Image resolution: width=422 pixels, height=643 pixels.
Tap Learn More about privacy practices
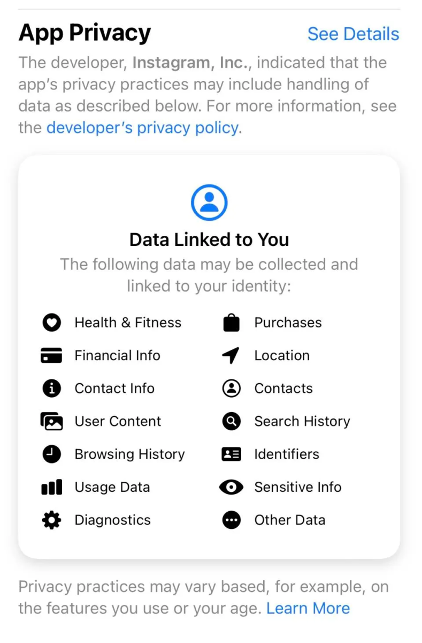coord(308,608)
